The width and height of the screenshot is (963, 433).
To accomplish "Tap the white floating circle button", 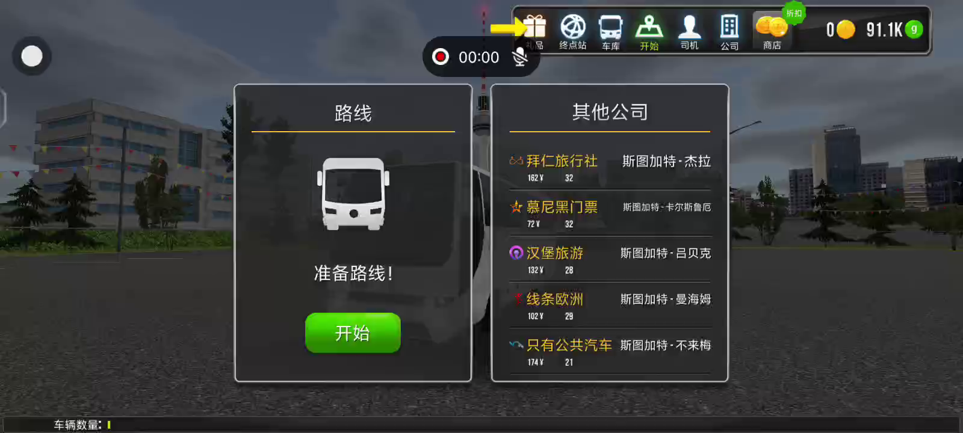I will [32, 57].
